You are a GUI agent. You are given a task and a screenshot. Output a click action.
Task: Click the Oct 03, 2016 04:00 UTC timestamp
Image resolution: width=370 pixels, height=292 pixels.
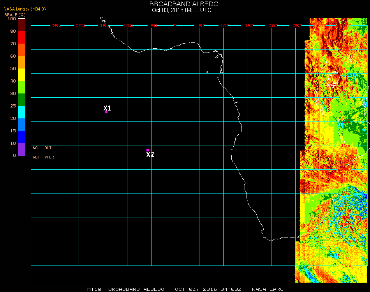(181, 10)
